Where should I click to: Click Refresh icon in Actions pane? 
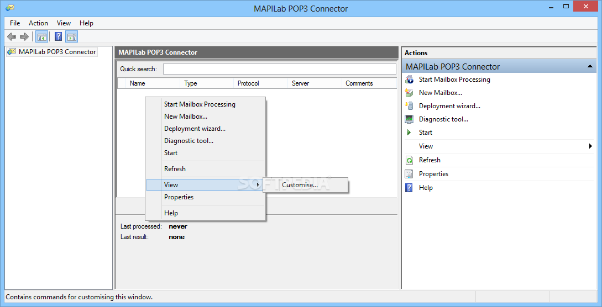tap(409, 160)
